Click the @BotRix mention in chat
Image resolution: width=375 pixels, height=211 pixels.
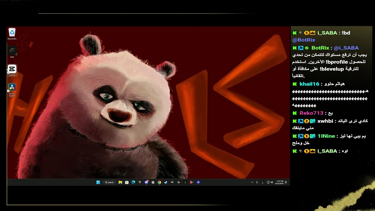[304, 40]
